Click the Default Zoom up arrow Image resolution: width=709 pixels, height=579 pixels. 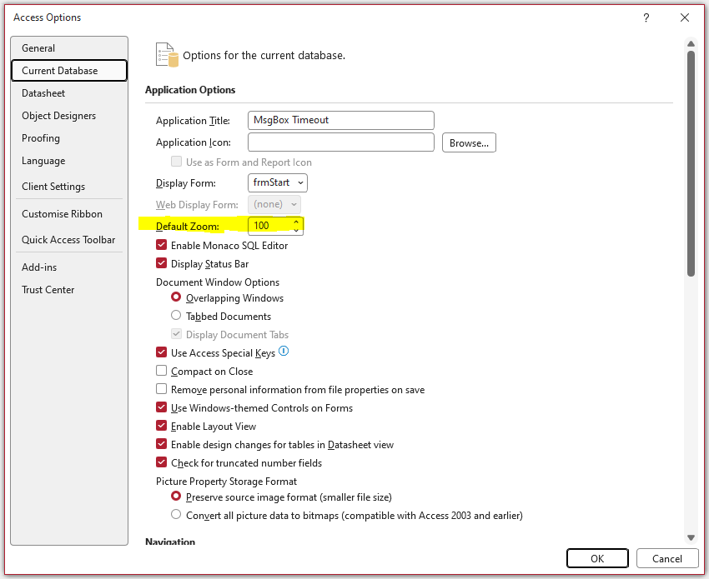click(x=296, y=222)
